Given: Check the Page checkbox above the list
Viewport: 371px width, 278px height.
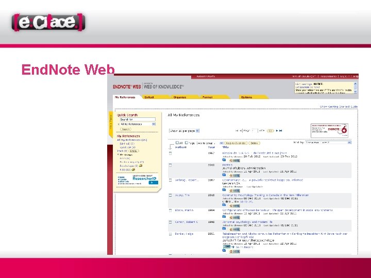Looking at the screenshot, I should coord(187,143).
